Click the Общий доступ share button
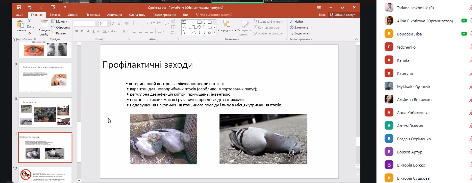Image resolution: width=472 pixels, height=183 pixels. (342, 15)
